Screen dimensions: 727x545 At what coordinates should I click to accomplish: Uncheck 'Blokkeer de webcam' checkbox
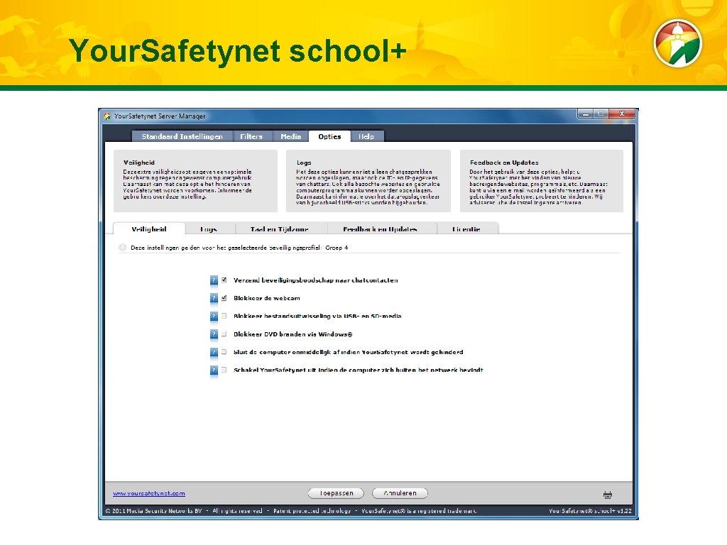click(x=224, y=298)
